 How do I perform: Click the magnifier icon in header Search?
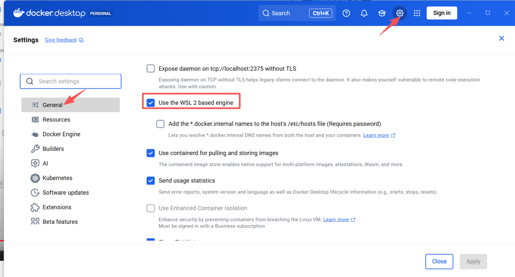(266, 13)
